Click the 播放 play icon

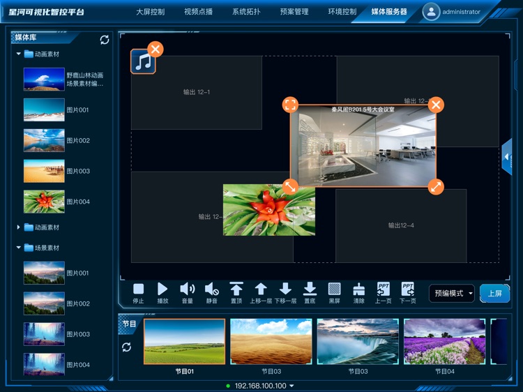162,289
